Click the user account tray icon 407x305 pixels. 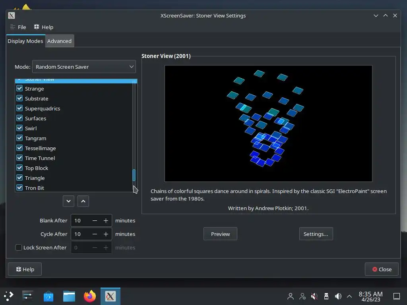tap(291, 296)
